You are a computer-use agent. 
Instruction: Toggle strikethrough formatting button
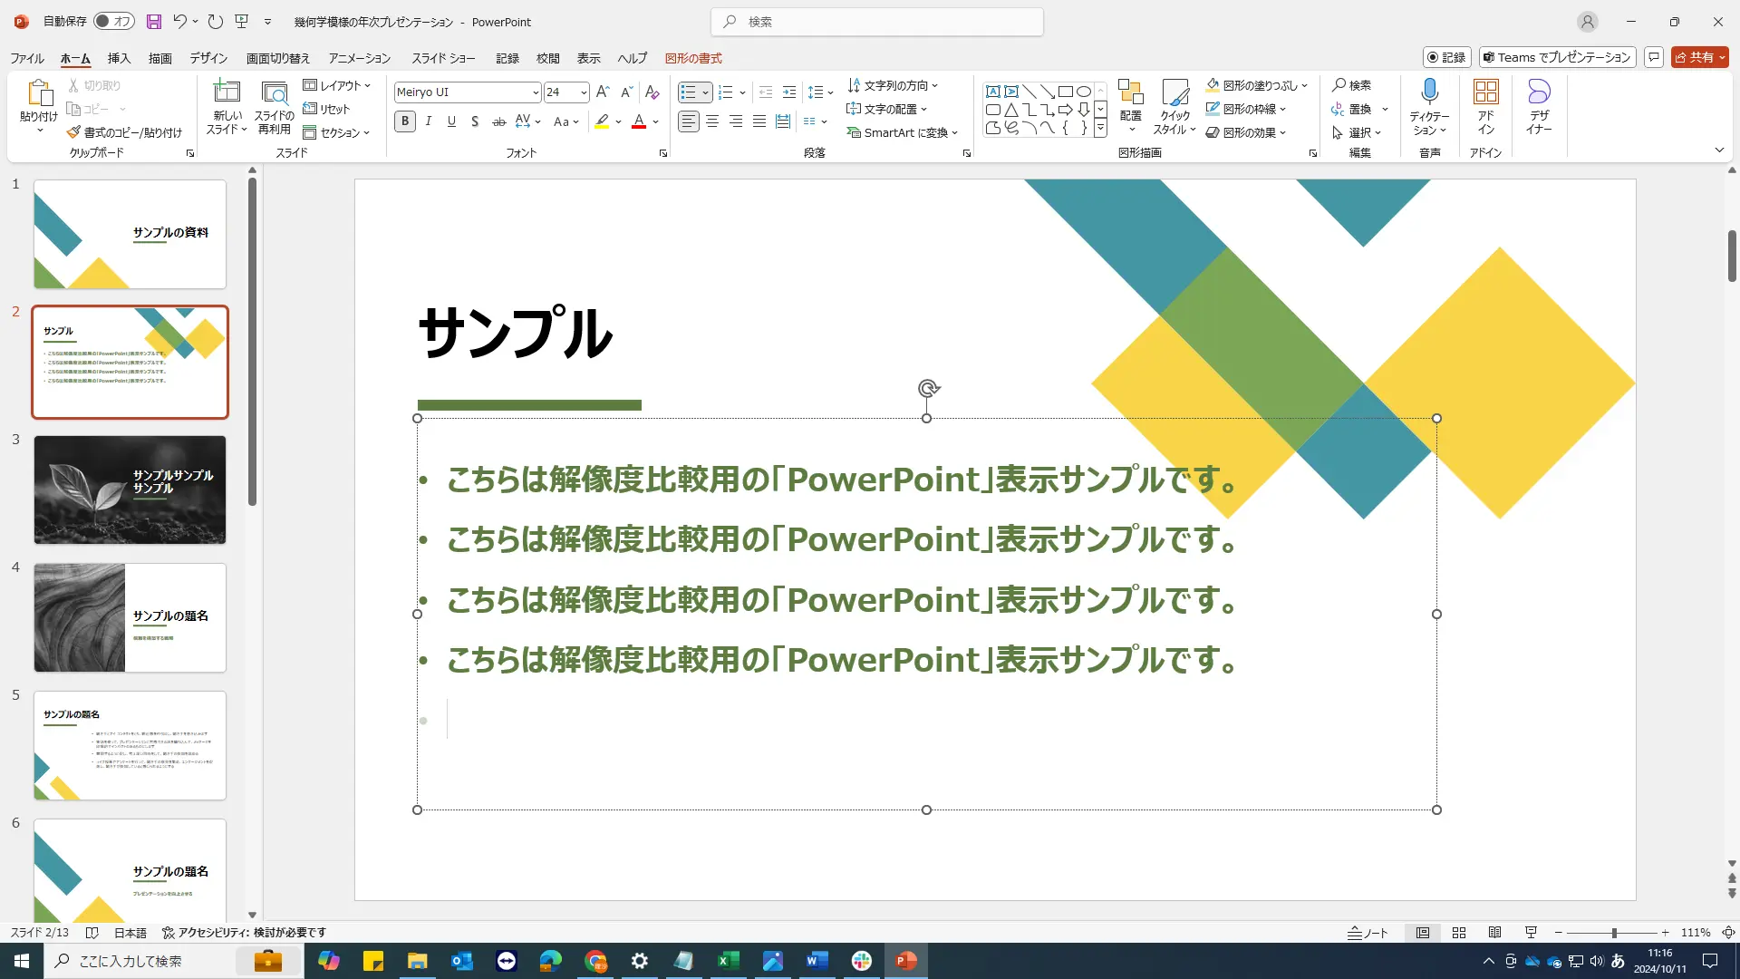pos(498,121)
